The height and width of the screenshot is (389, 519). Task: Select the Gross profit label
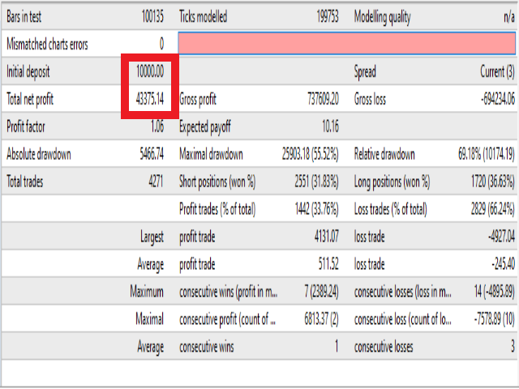198,100
